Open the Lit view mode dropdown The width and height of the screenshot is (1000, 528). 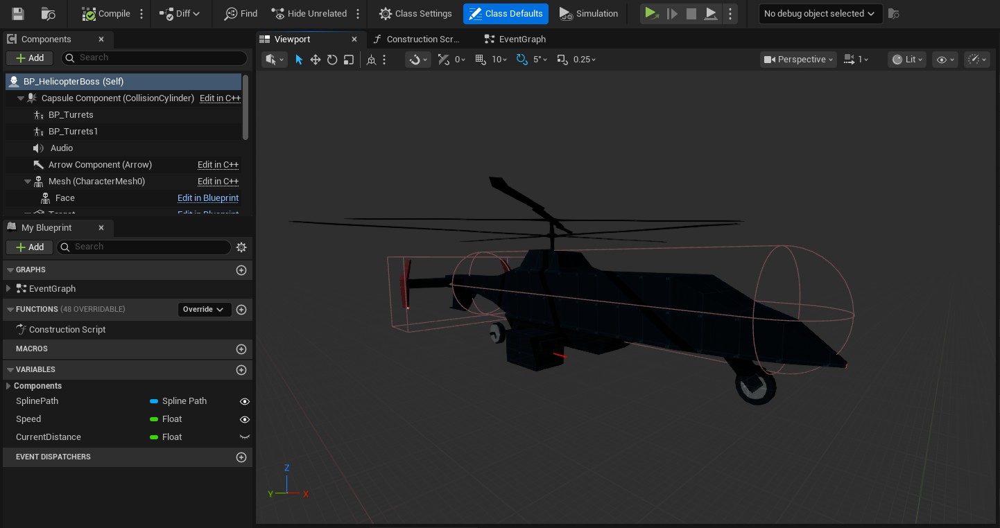[x=907, y=60]
